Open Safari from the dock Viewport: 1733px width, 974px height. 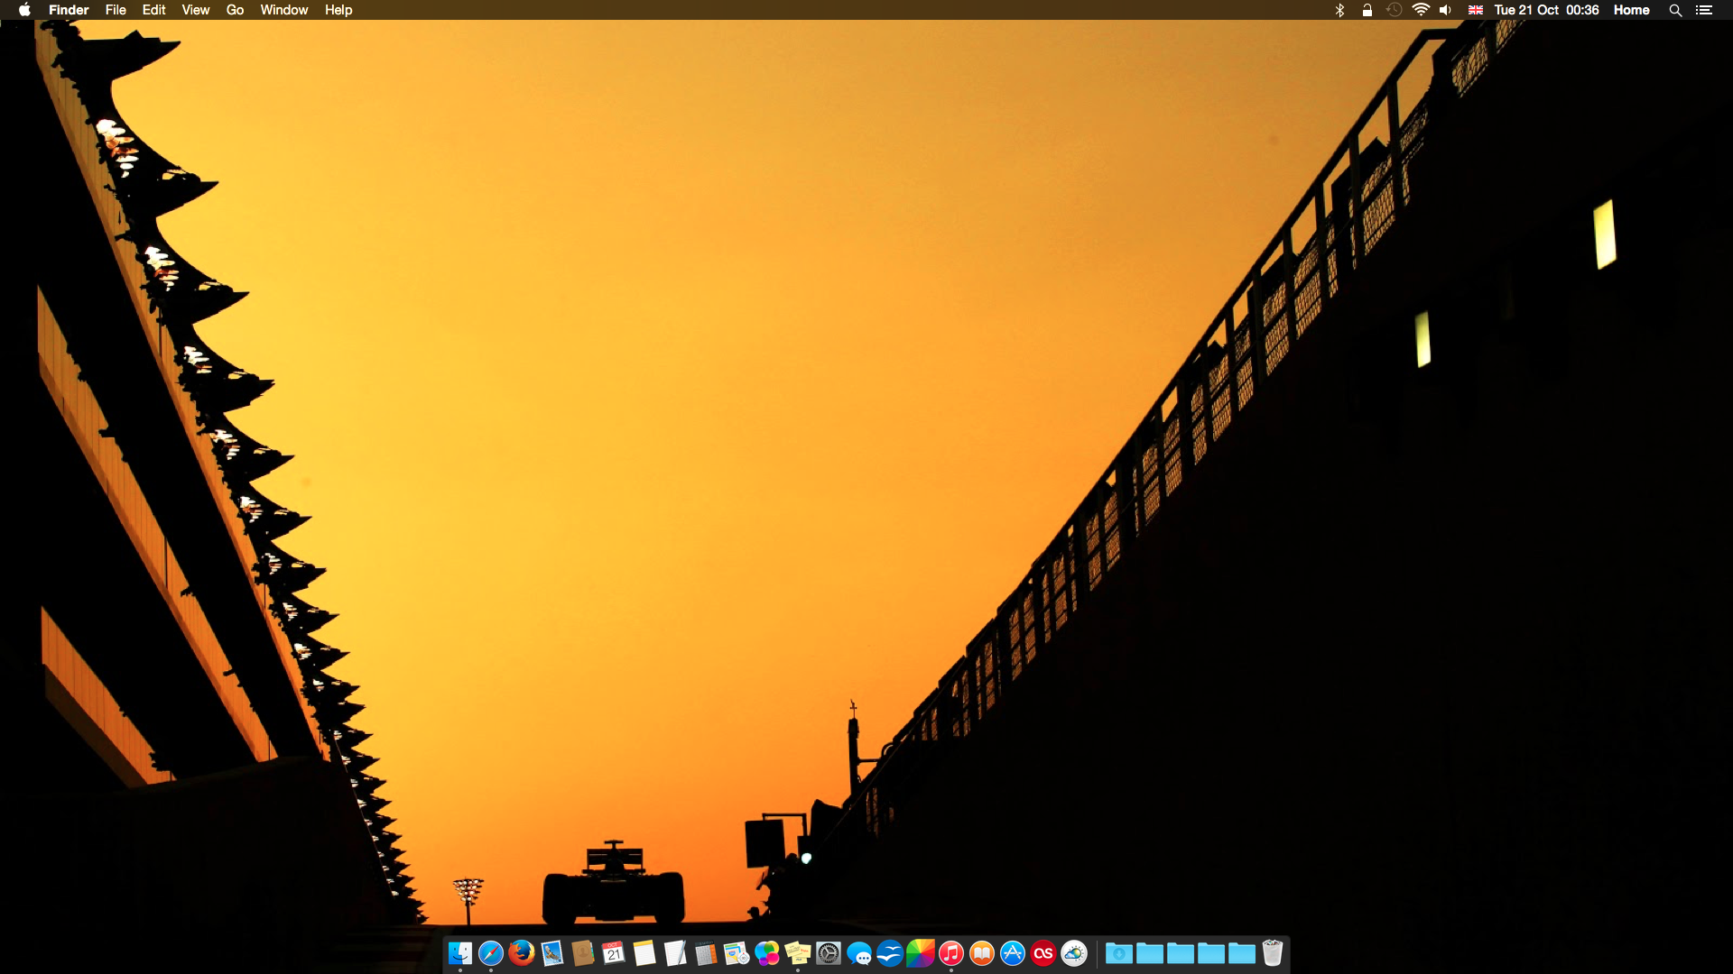click(x=490, y=953)
